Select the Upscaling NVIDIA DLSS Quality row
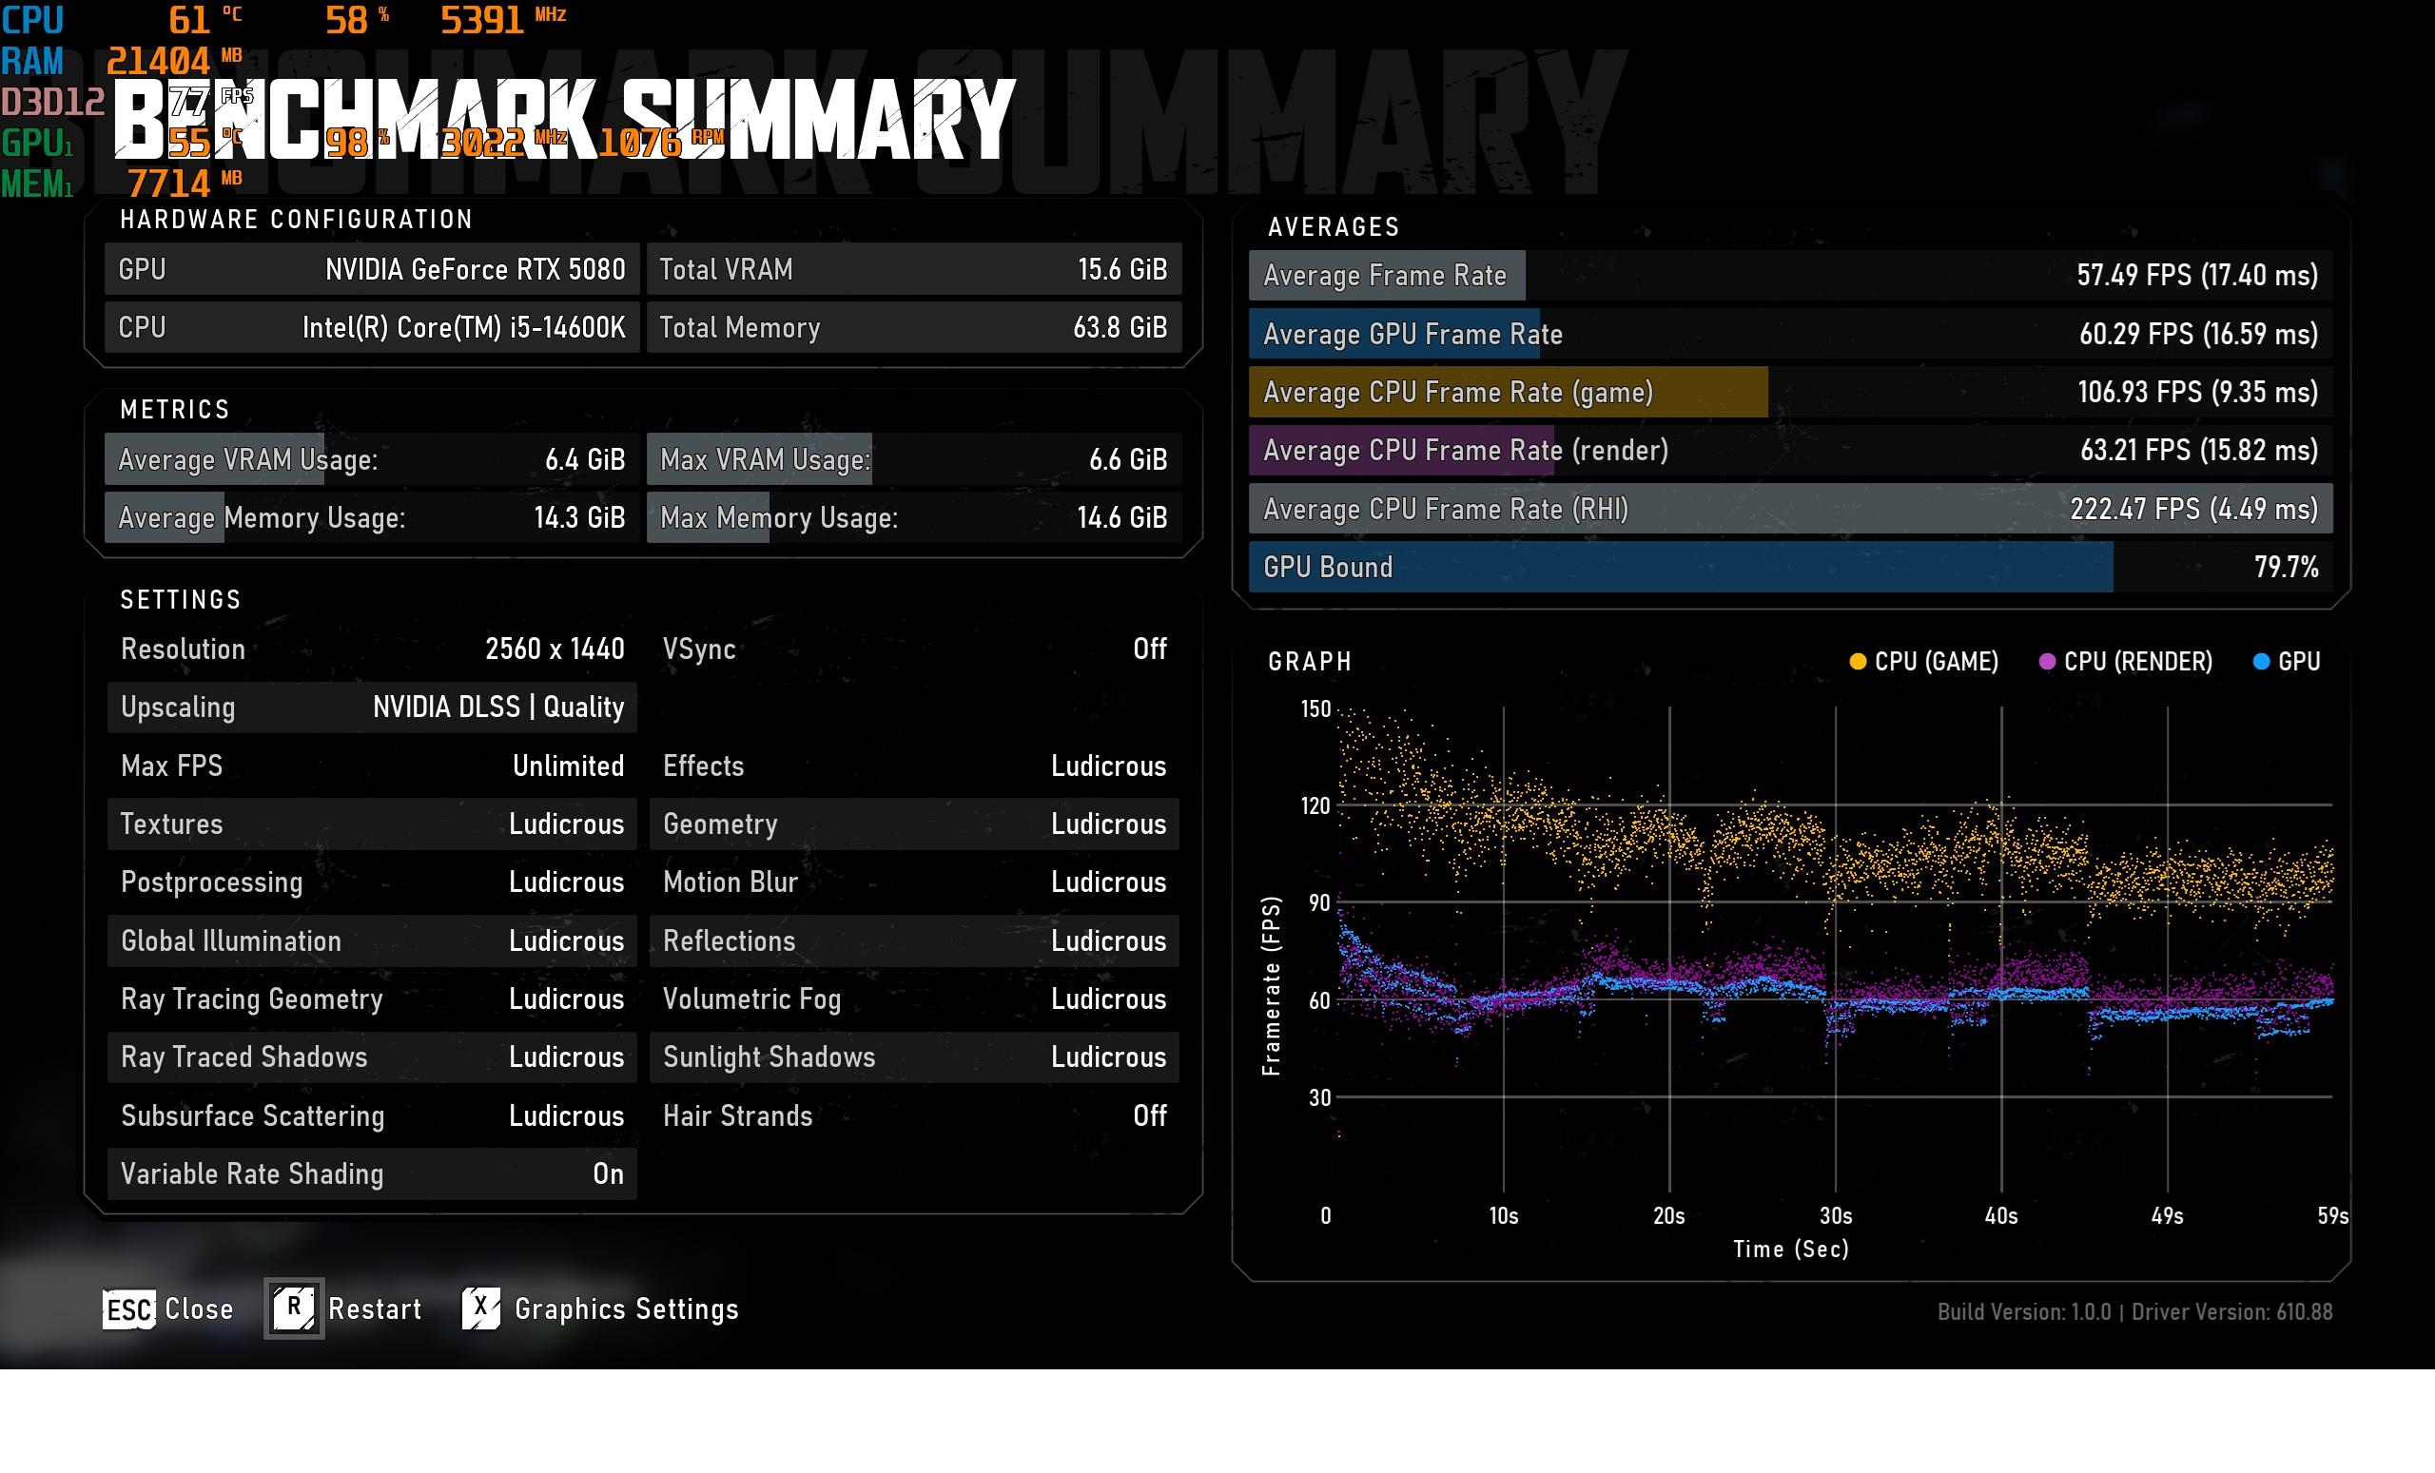 373,707
